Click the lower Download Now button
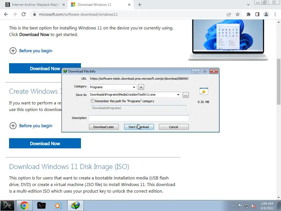This screenshot has height=211, width=281. (45, 143)
